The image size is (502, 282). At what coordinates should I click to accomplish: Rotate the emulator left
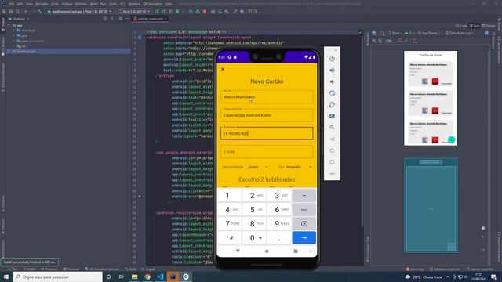click(332, 93)
